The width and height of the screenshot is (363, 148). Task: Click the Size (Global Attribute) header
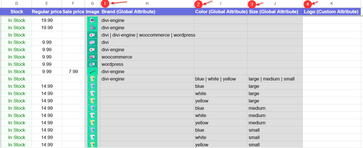click(x=275, y=12)
